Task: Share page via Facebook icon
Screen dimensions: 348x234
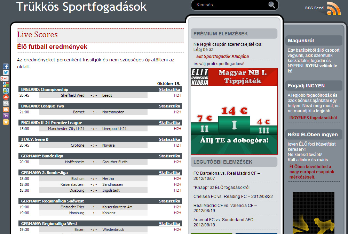Action: pyautogui.click(x=6, y=66)
